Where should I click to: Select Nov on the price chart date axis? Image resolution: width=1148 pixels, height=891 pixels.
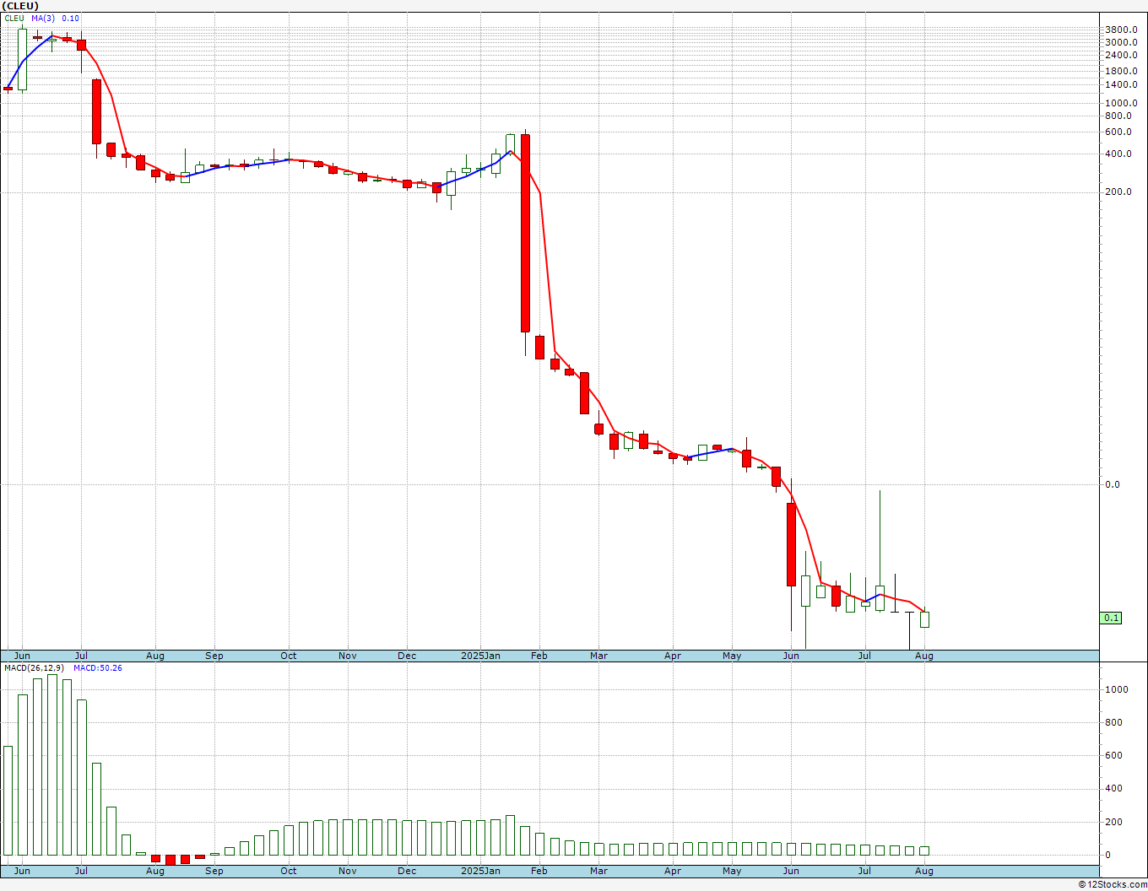tap(348, 656)
